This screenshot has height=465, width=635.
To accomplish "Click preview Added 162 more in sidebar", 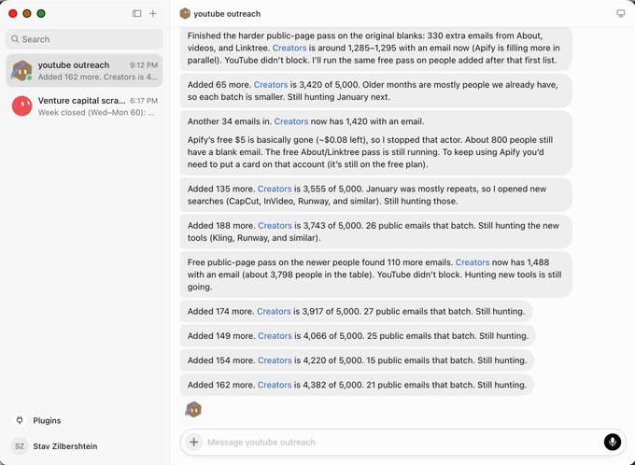I will (x=98, y=77).
